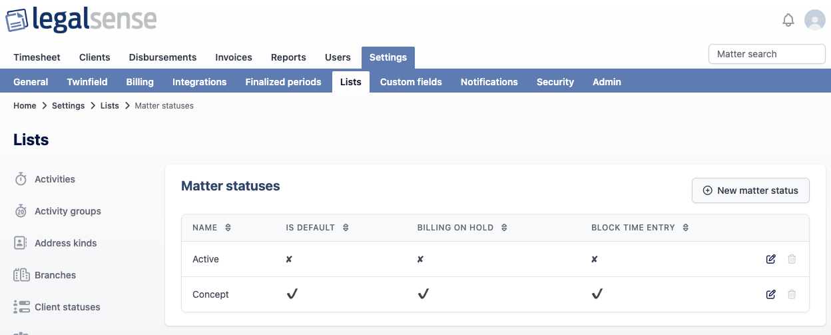Switch to Admin subtab
This screenshot has width=831, height=335.
point(607,82)
